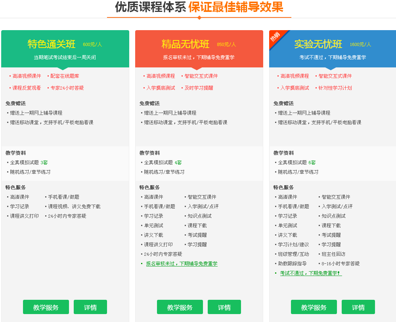Open 教学服务 for the 实验无忧班 plan
This screenshot has height=322, width=396.
coord(314,307)
